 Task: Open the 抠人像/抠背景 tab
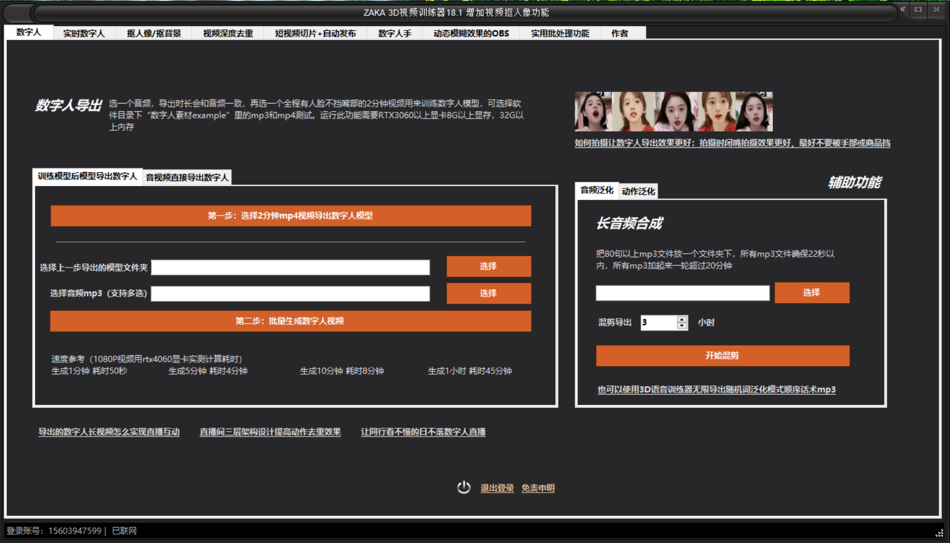click(x=154, y=33)
